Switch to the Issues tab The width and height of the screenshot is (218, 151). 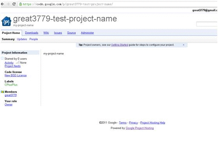(58, 33)
